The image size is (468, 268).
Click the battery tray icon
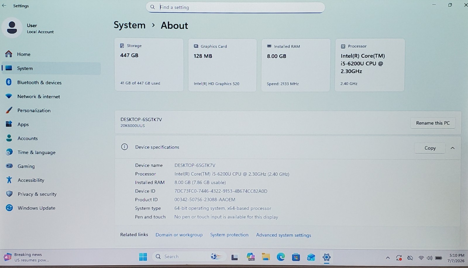[438, 258]
